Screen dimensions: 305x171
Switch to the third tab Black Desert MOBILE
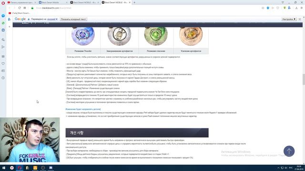click(x=84, y=2)
